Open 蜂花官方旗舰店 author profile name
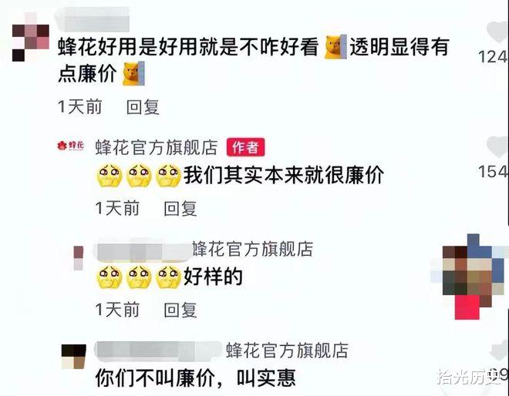509x396 pixels. pos(157,147)
